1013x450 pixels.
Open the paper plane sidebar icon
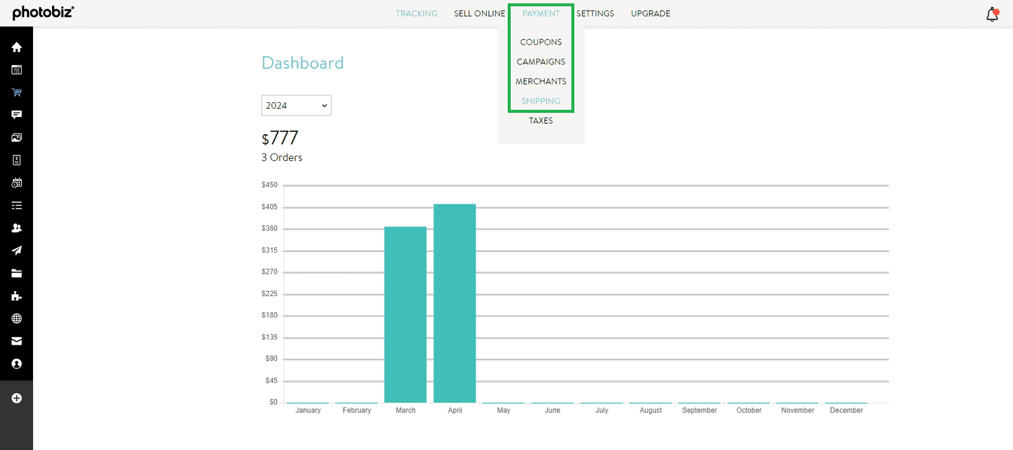[x=17, y=251]
